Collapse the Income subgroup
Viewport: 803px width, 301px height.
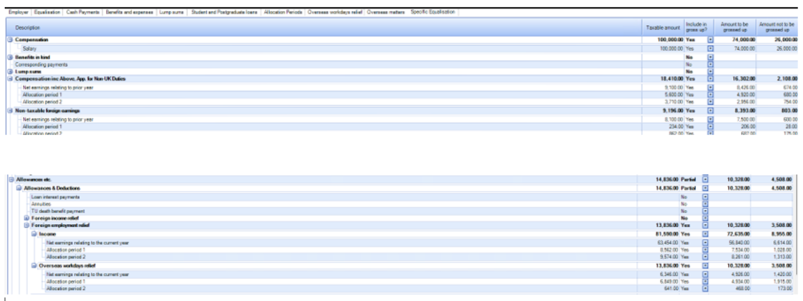[x=35, y=234]
